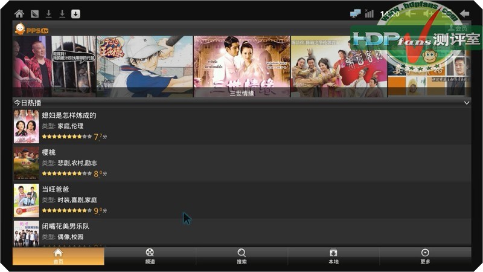The height and width of the screenshot is (272, 483).
Task: Switch to the 更多 more tab
Action: click(425, 256)
